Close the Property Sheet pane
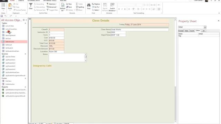The width and height of the screenshot is (221, 124). pyautogui.click(x=219, y=21)
